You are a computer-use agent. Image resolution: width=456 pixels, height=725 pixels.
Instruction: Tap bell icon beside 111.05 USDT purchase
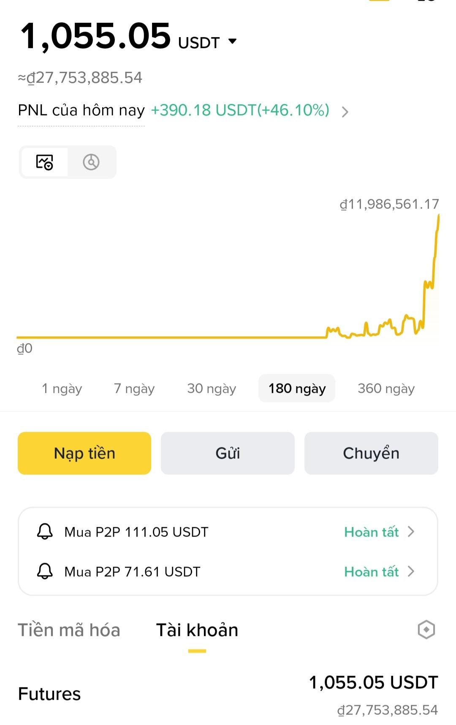[45, 531]
